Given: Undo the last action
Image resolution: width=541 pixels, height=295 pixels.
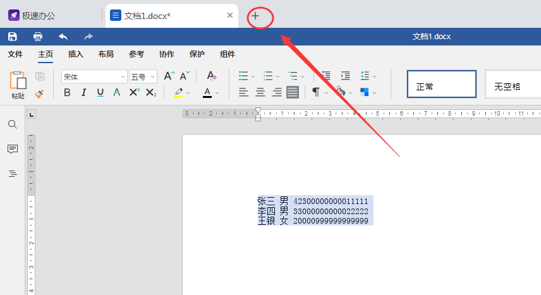Looking at the screenshot, I should 63,37.
